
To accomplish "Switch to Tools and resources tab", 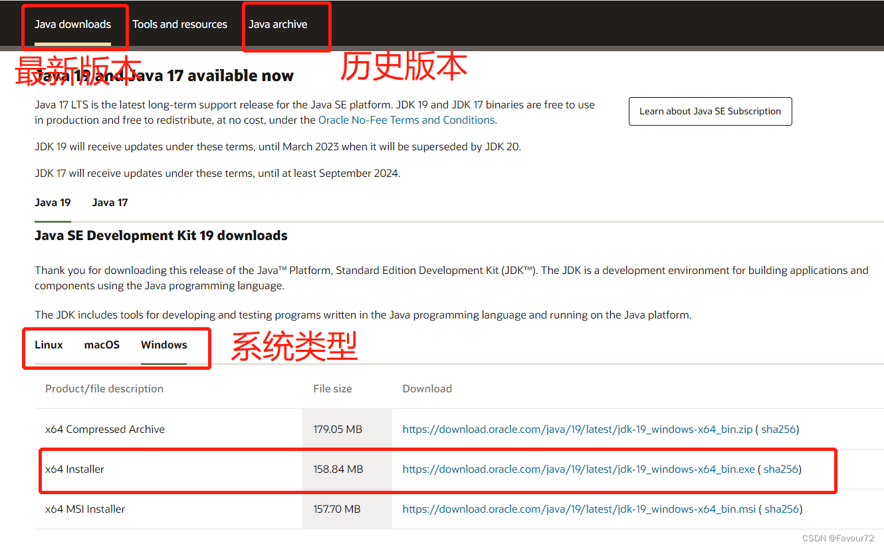I will pyautogui.click(x=179, y=25).
